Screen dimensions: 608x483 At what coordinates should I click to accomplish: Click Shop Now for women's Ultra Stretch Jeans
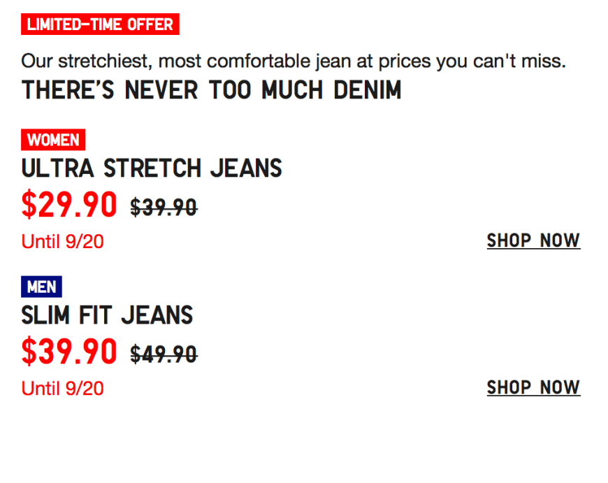(533, 241)
